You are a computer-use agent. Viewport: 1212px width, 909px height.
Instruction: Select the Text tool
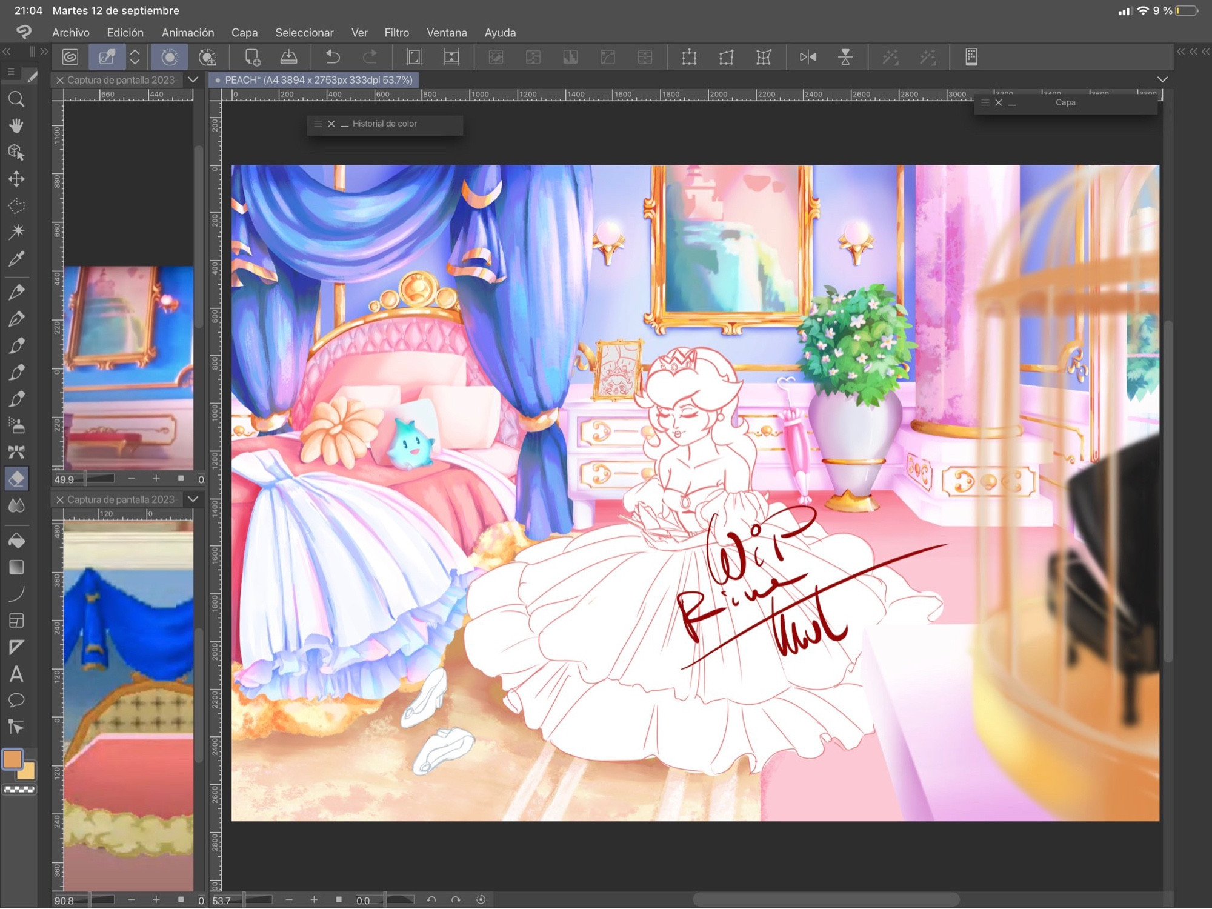pyautogui.click(x=16, y=674)
